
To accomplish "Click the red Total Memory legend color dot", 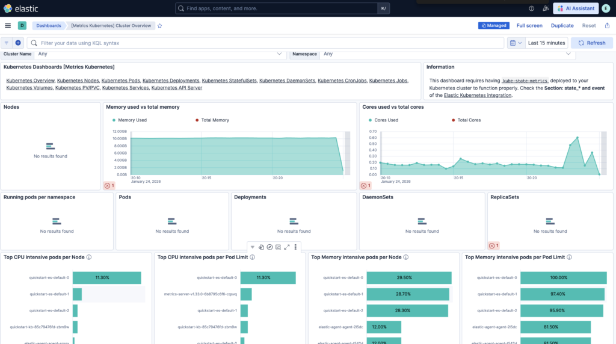I will tap(197, 120).
